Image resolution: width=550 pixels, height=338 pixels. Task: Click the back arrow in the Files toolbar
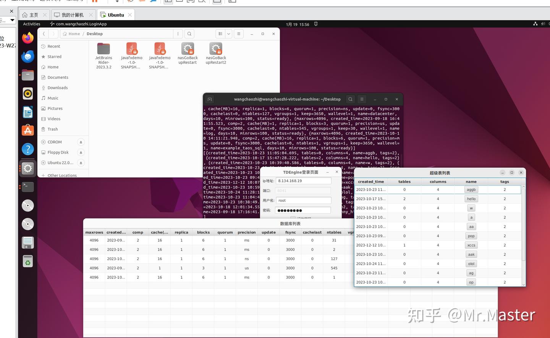(44, 34)
